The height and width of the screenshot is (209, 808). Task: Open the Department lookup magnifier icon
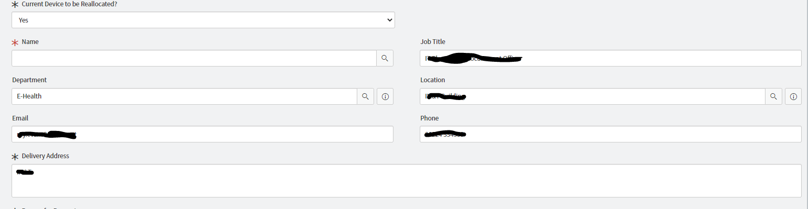click(x=365, y=96)
